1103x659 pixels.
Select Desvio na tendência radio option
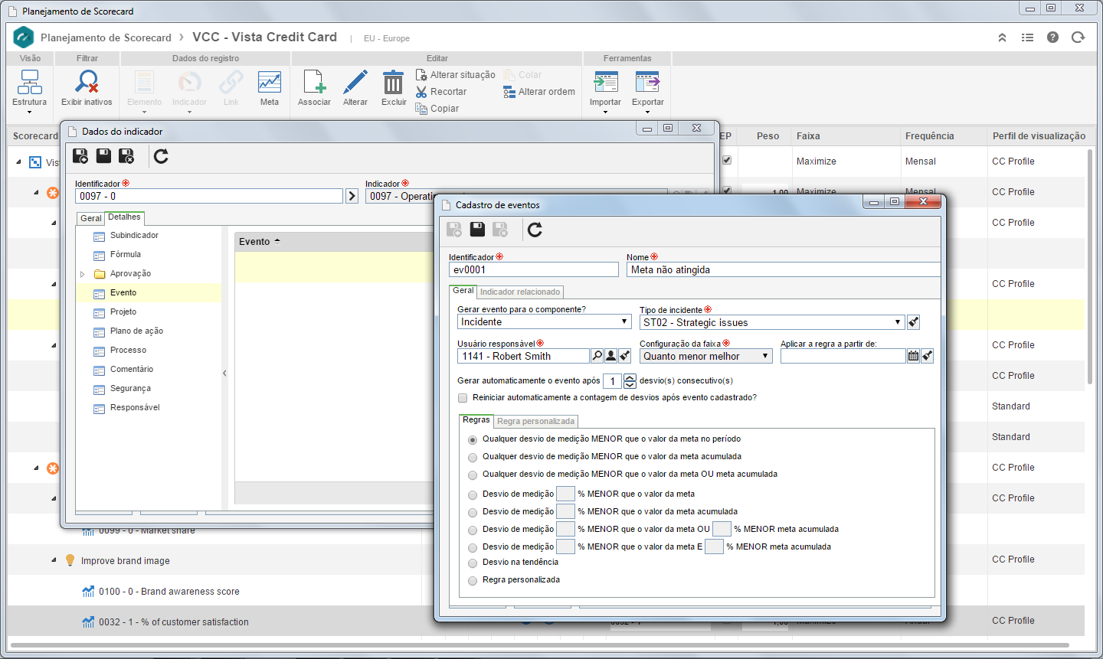473,563
